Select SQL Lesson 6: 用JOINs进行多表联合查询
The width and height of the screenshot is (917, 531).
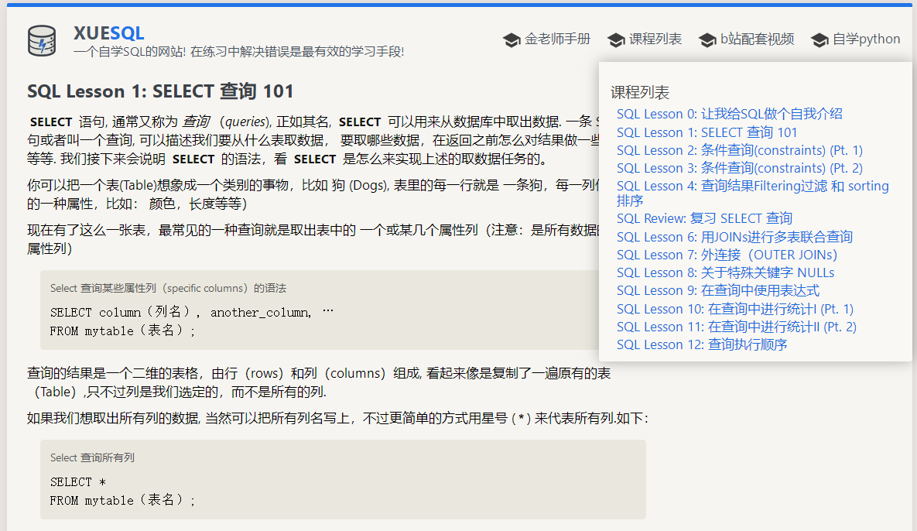(x=734, y=237)
